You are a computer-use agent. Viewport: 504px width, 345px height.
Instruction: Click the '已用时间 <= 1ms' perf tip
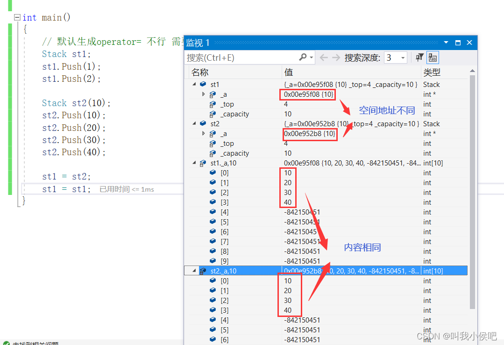pyautogui.click(x=127, y=189)
